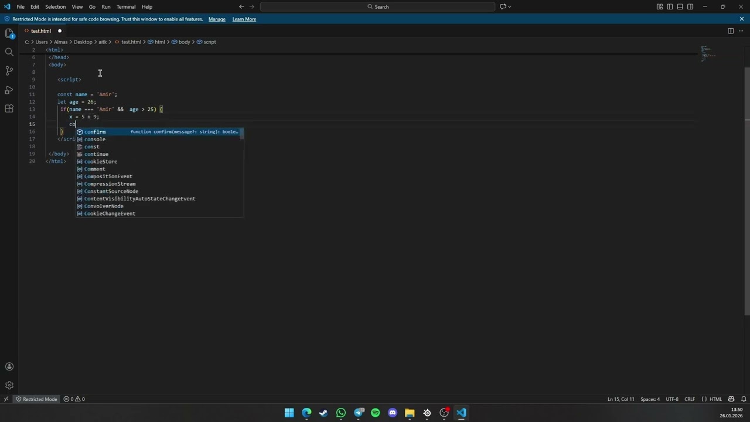
Task: Go forward with the navigation arrow
Action: pos(253,6)
